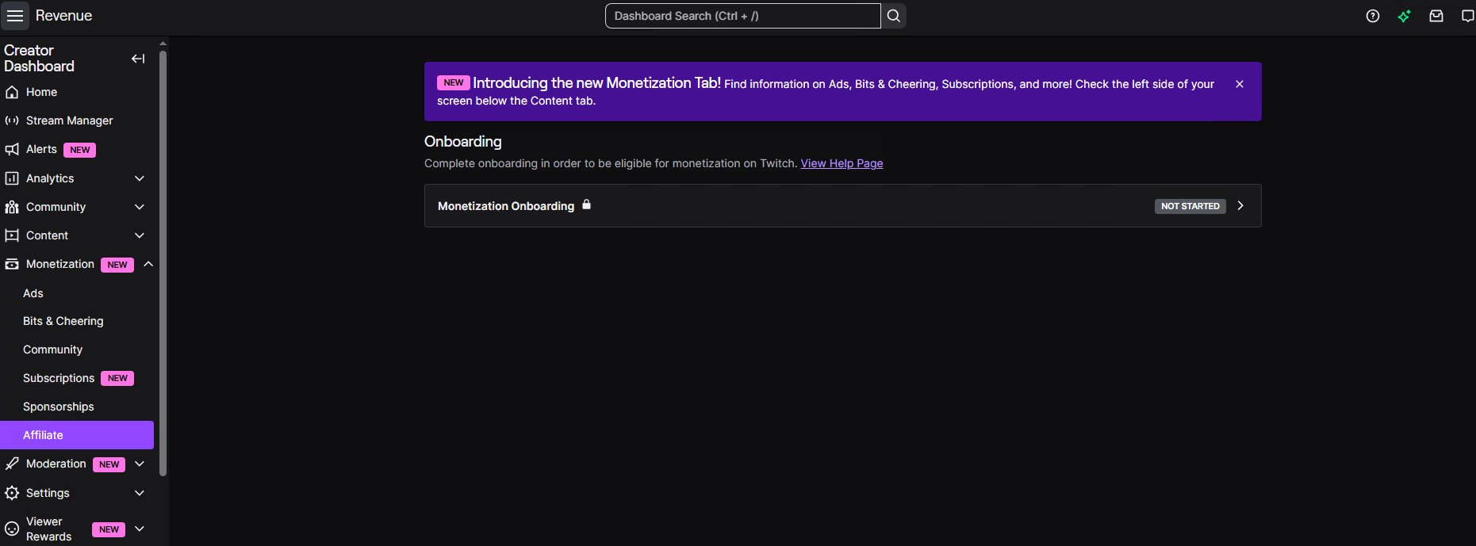The height and width of the screenshot is (546, 1476).
Task: Open the whispers chat bubble icon
Action: [x=1469, y=16]
